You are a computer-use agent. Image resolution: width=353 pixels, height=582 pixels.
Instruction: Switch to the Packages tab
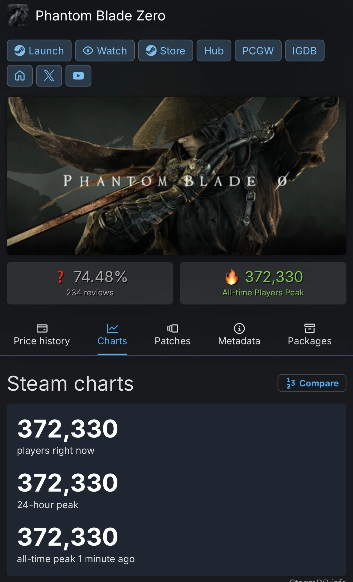(310, 335)
